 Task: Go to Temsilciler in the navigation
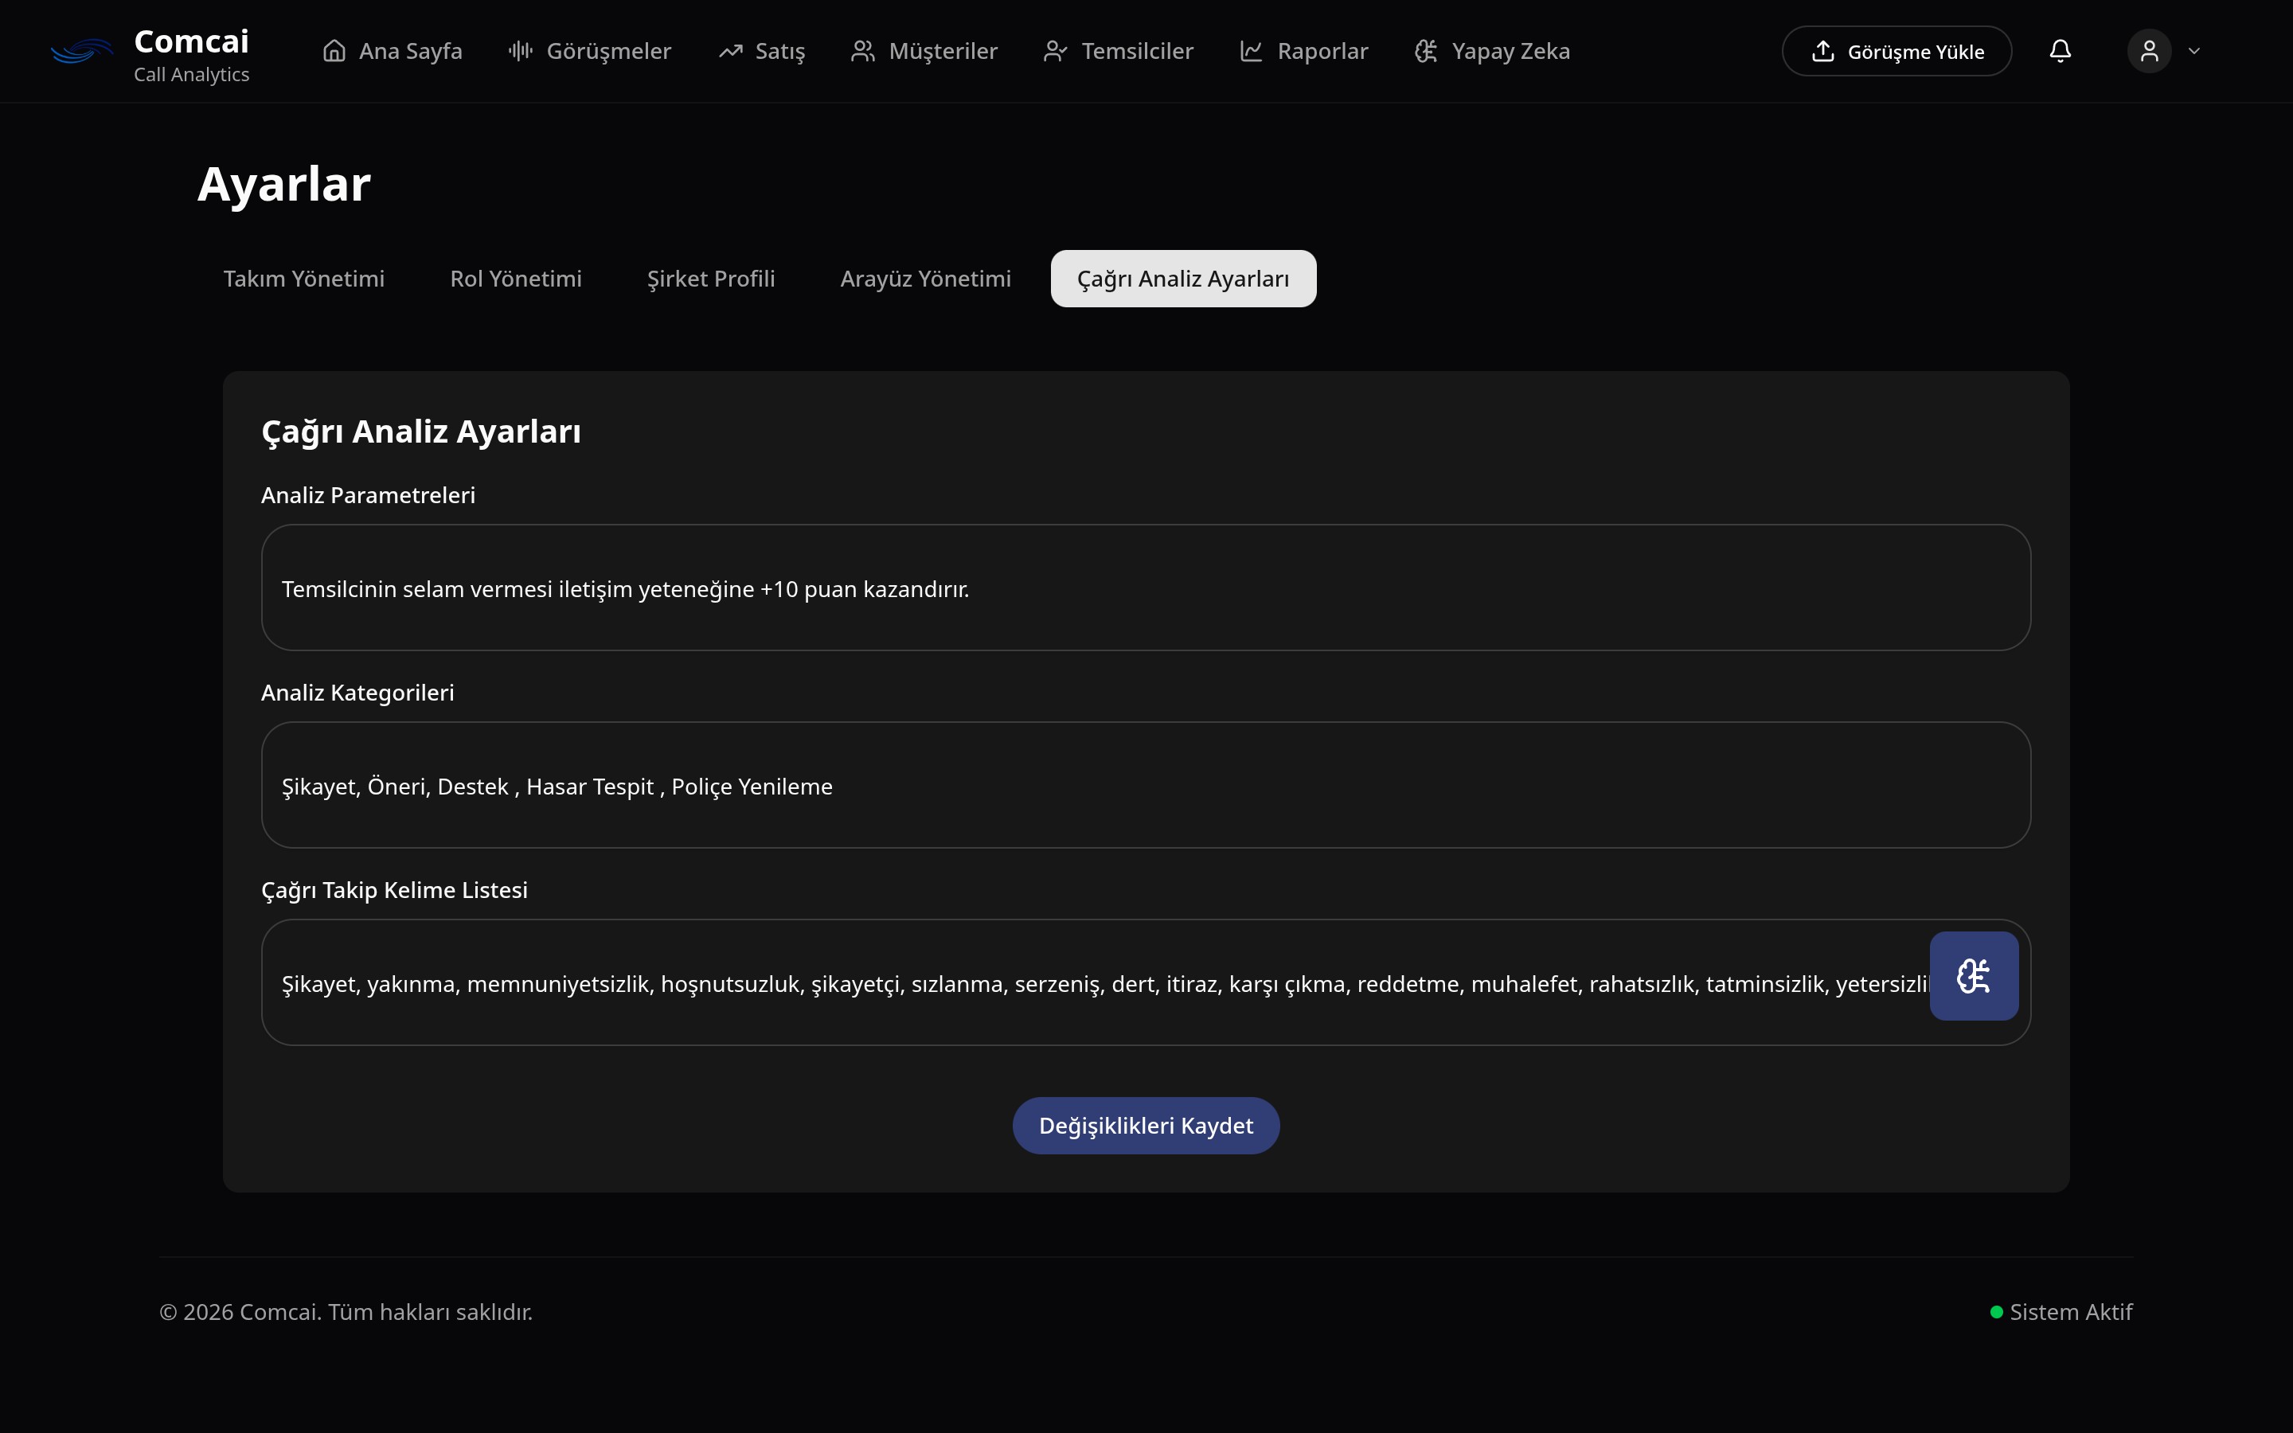[1118, 51]
